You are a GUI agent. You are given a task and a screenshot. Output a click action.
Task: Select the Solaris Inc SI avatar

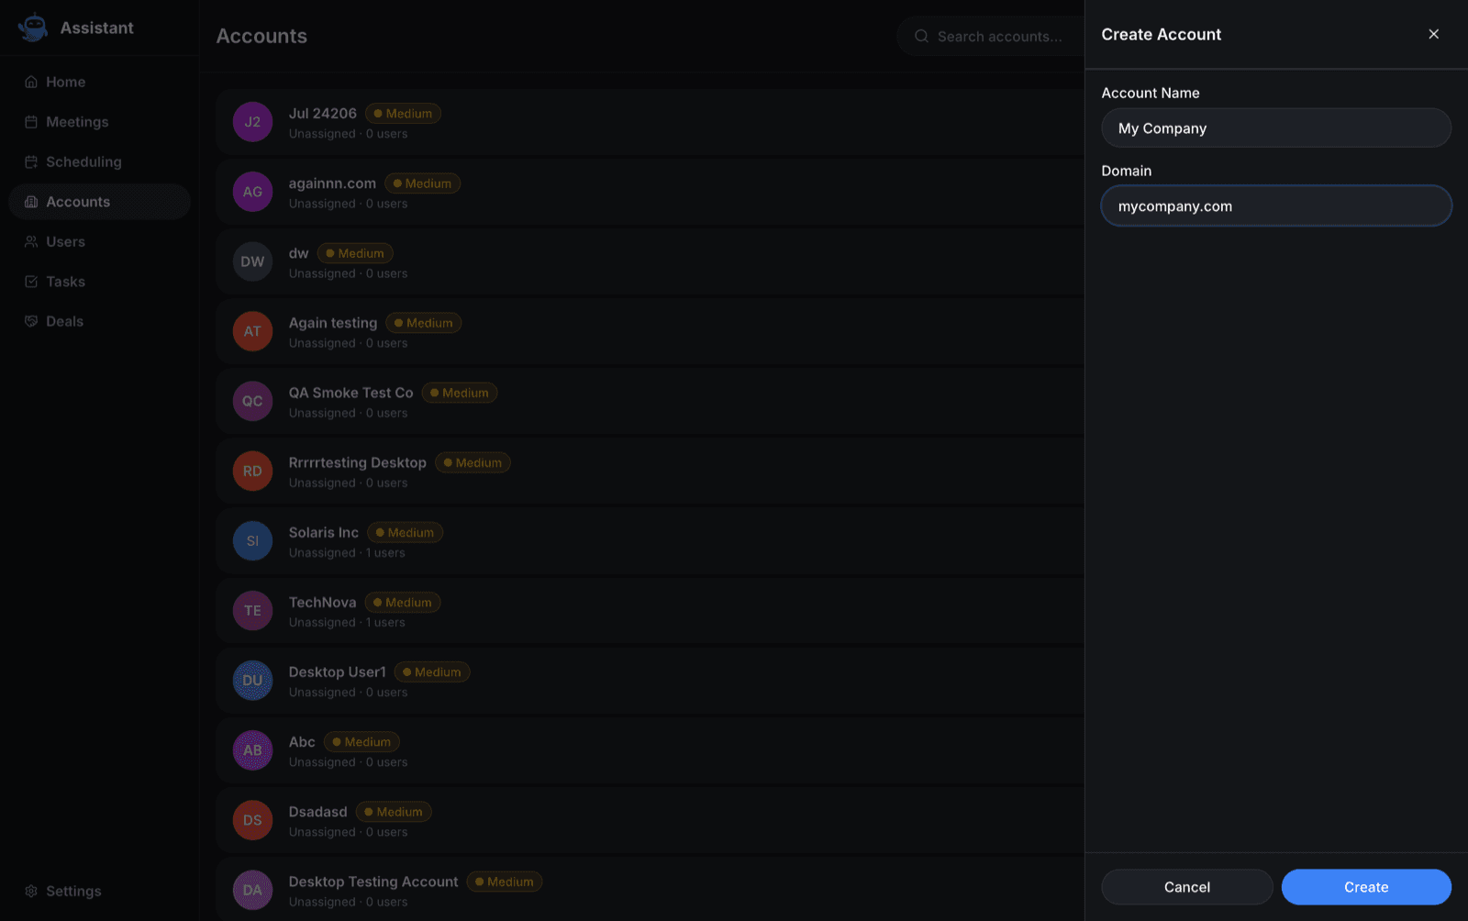(252, 541)
